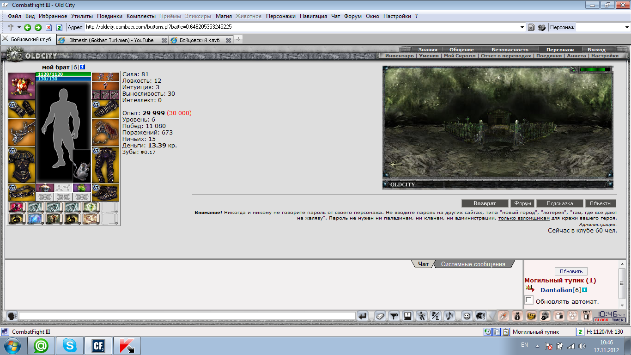This screenshot has height=355, width=631.
Task: Click the sword icon in address toolbar
Action: (x=11, y=27)
